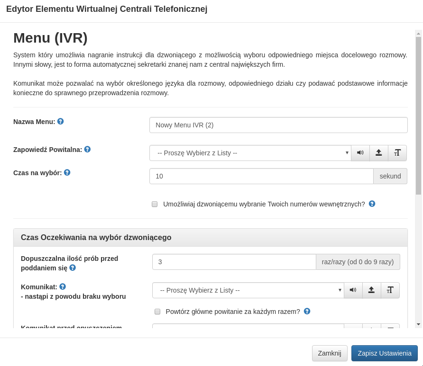Show help for Czas na wybór

click(67, 172)
